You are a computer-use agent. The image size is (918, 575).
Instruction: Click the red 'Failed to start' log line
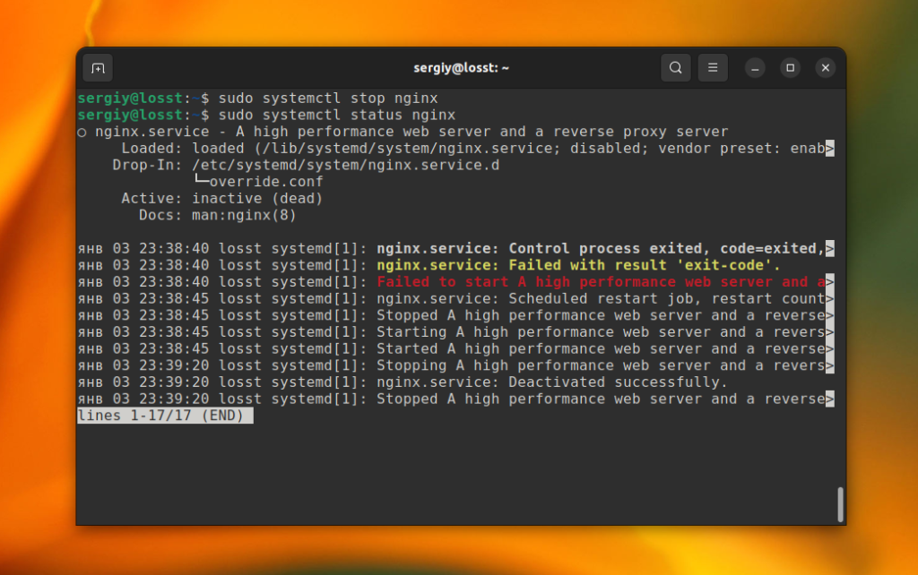[455, 282]
